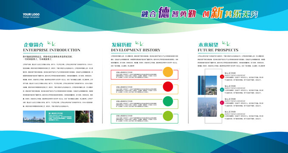288x153 pixels.
Task: Click the teal B bullet marker
Action: (222, 90)
